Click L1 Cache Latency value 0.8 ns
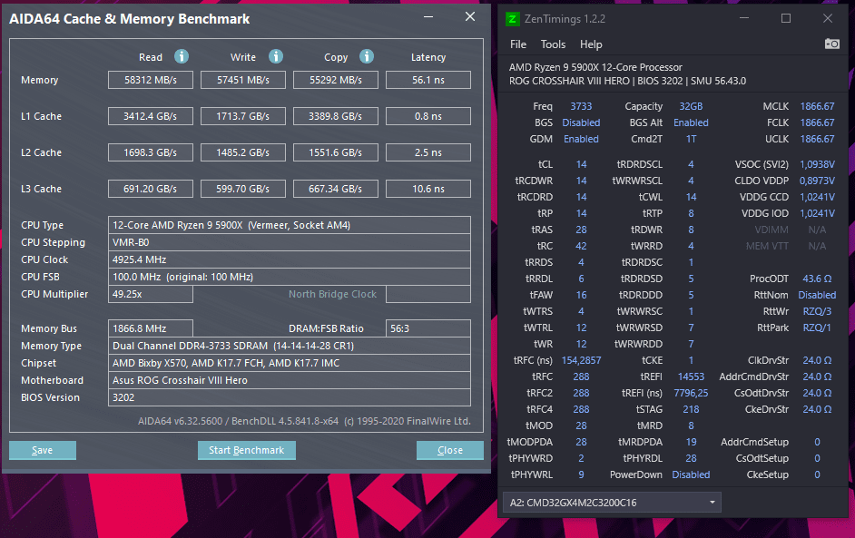Image resolution: width=855 pixels, height=538 pixels. tap(428, 116)
